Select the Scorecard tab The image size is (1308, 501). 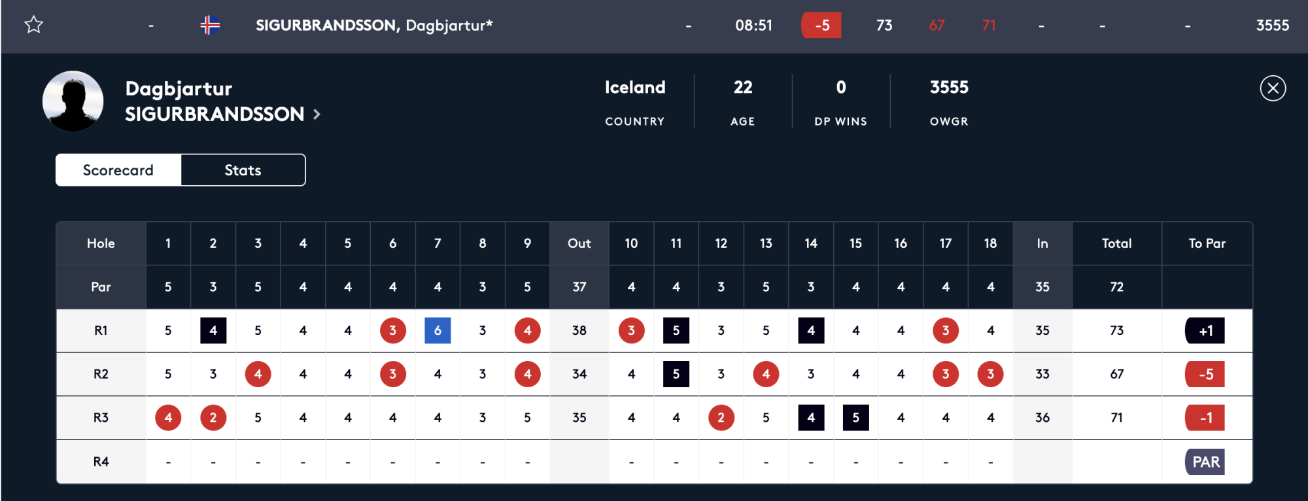click(118, 170)
